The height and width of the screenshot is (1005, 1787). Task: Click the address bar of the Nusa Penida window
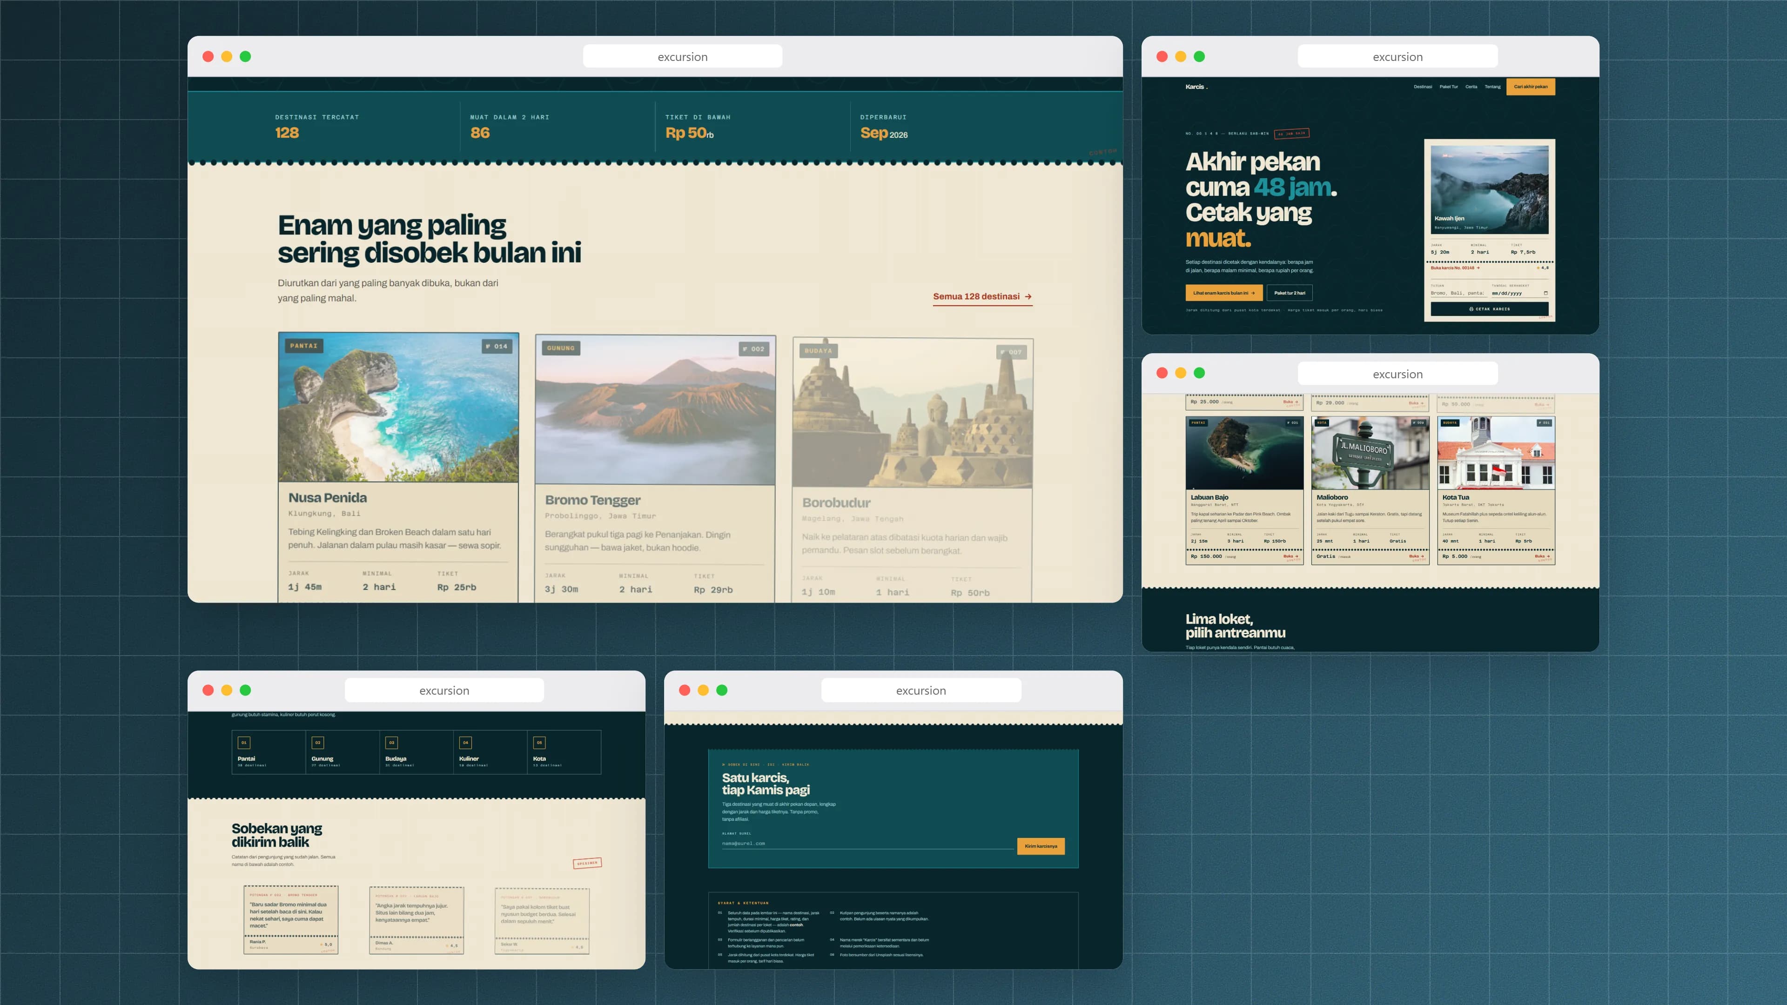click(x=683, y=57)
